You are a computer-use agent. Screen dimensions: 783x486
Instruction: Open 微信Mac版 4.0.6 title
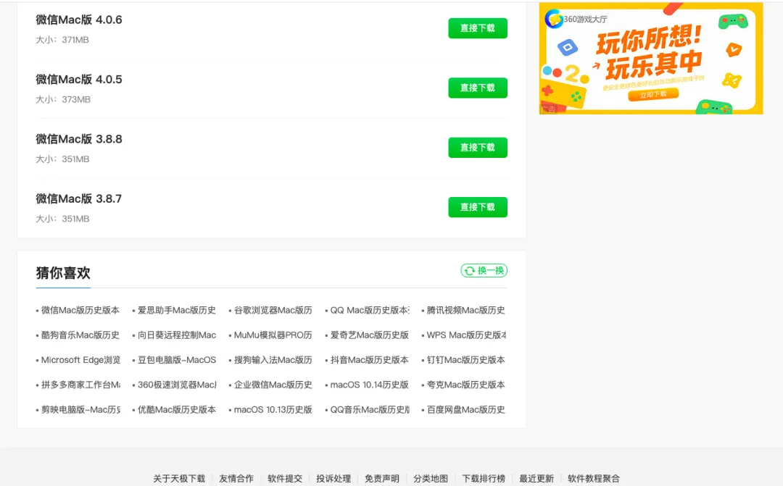(x=79, y=20)
